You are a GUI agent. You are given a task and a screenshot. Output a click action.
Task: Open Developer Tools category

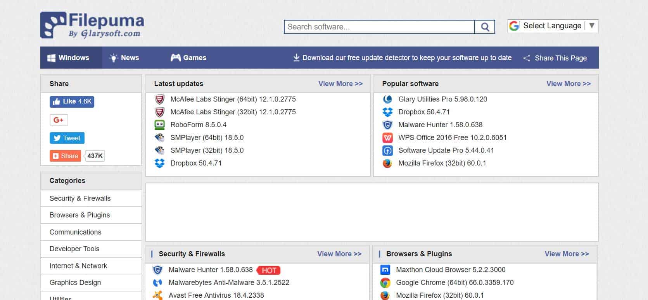point(91,249)
